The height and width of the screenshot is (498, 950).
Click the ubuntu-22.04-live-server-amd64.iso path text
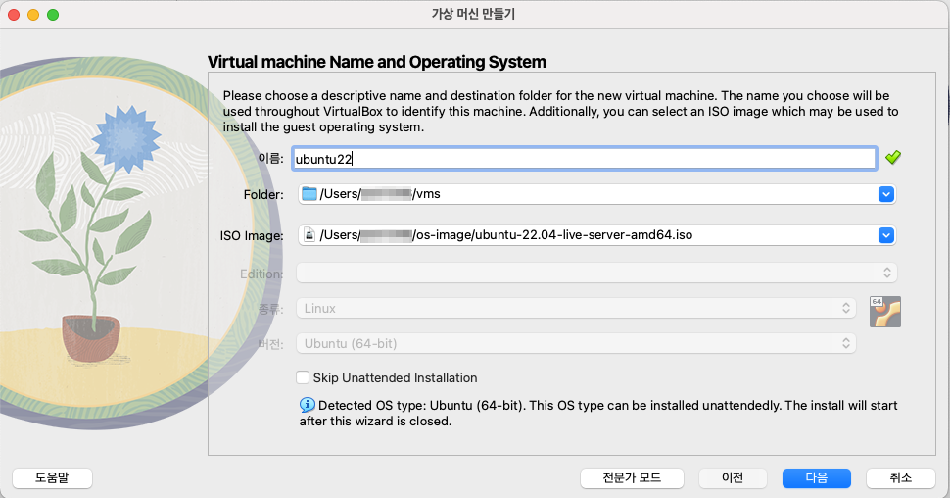click(506, 235)
